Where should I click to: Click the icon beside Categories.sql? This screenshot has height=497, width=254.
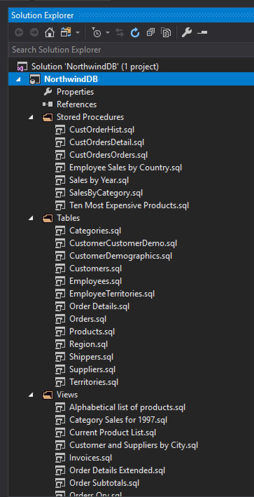pos(60,231)
